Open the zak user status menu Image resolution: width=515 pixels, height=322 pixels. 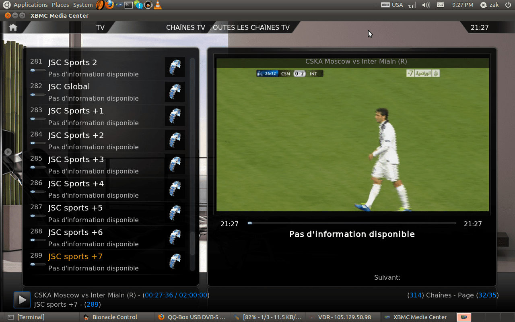[490, 5]
